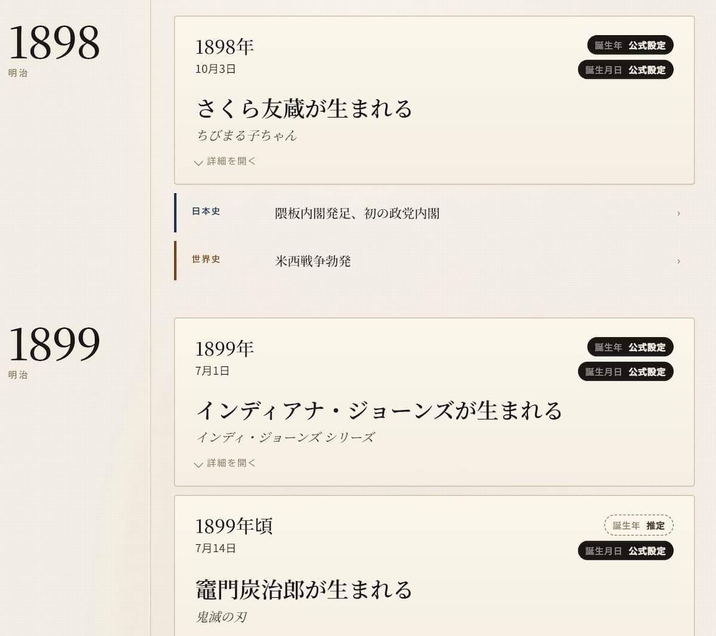Click the series name ちびまる子ちゃん
Screen dimensions: 716x636
(x=246, y=135)
